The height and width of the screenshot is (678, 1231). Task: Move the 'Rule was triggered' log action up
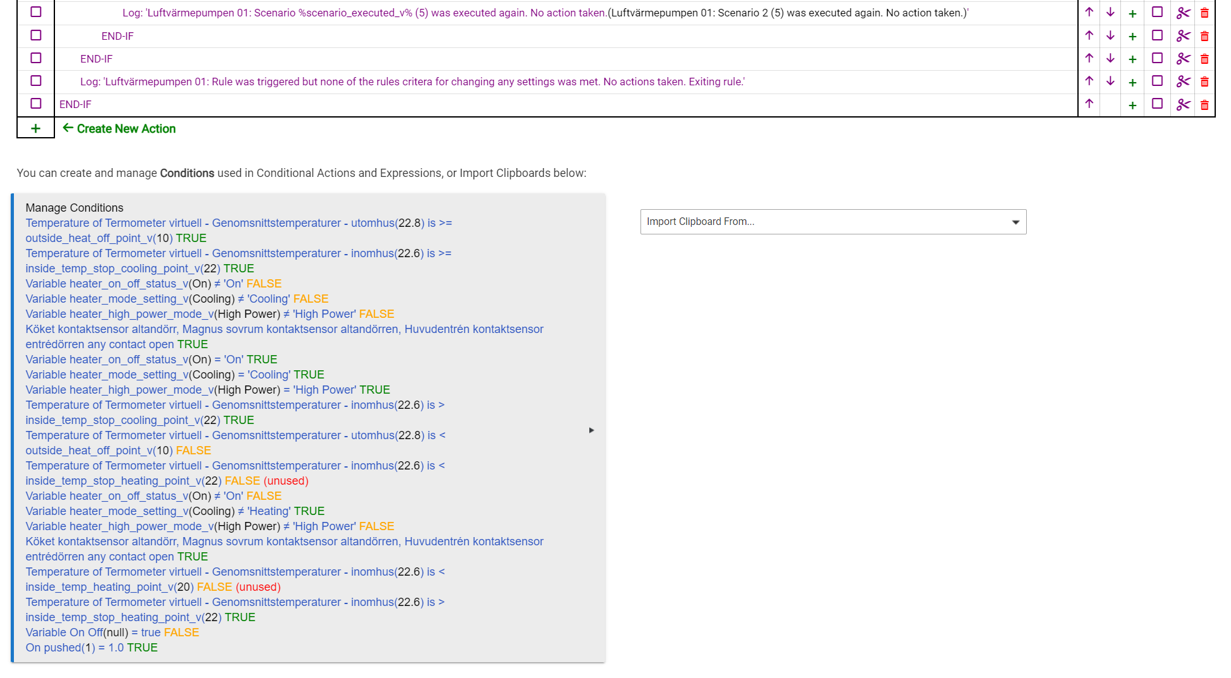(x=1089, y=82)
